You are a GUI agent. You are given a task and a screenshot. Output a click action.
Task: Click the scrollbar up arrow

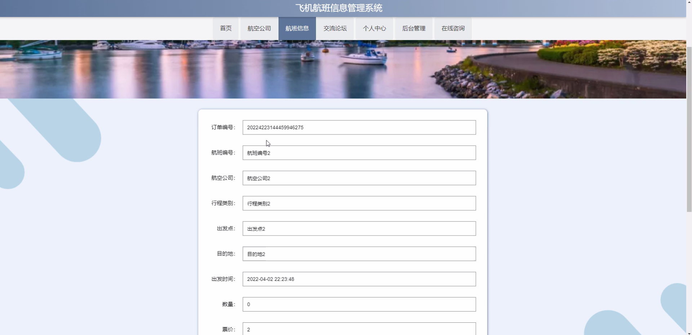point(689,3)
